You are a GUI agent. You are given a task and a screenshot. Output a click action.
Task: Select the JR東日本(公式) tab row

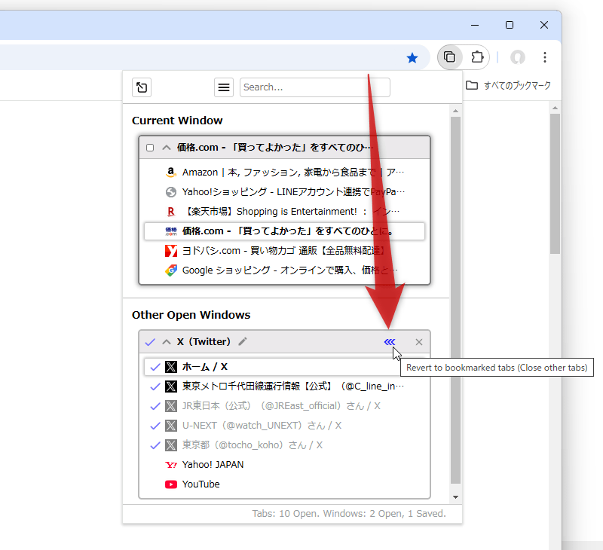(284, 406)
